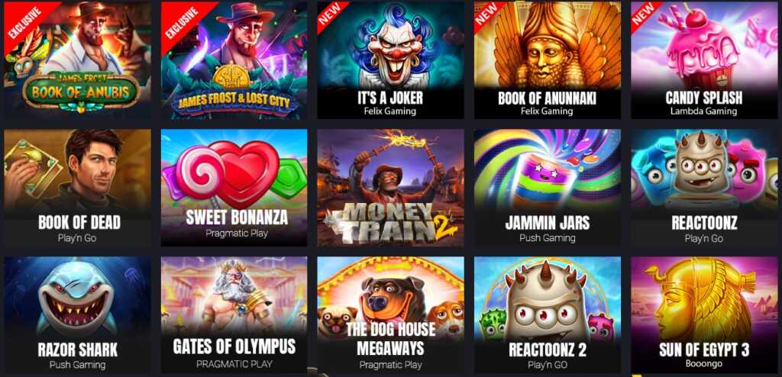782x377 pixels.
Task: Open James Frost & Lost City game
Action: click(x=234, y=60)
